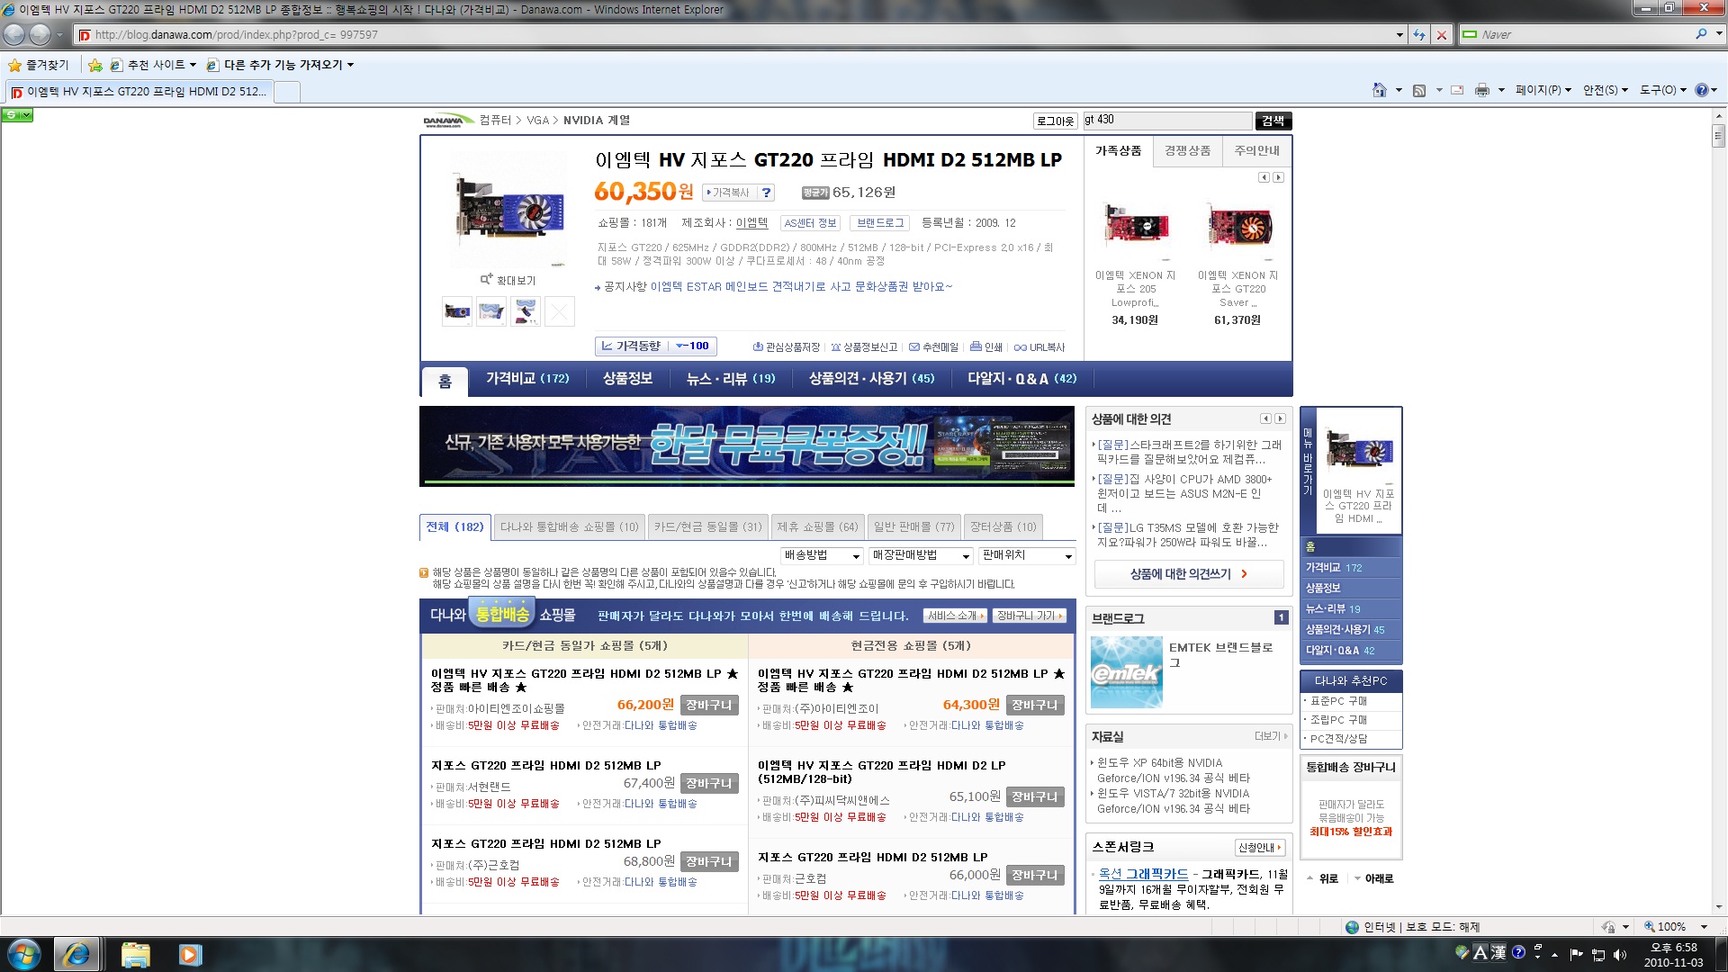This screenshot has width=1728, height=972.
Task: Click the 검색 search button
Action: pyautogui.click(x=1273, y=121)
